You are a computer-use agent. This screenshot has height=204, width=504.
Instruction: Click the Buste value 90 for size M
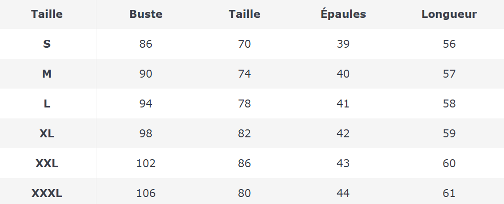click(x=146, y=74)
